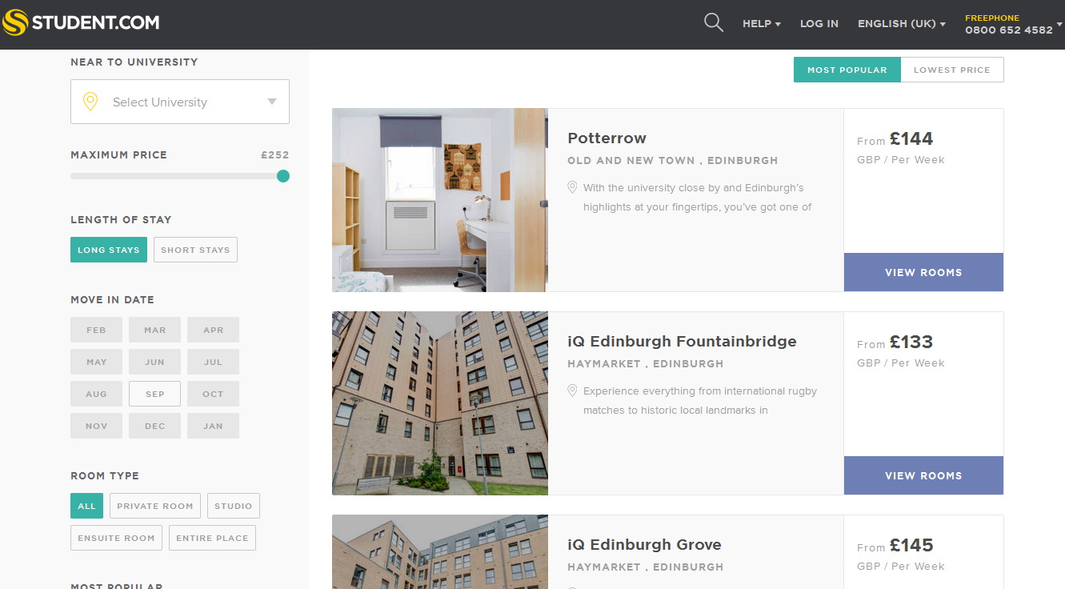Image resolution: width=1065 pixels, height=589 pixels.
Task: Click the yellow pin in Select University box
Action: 90,102
